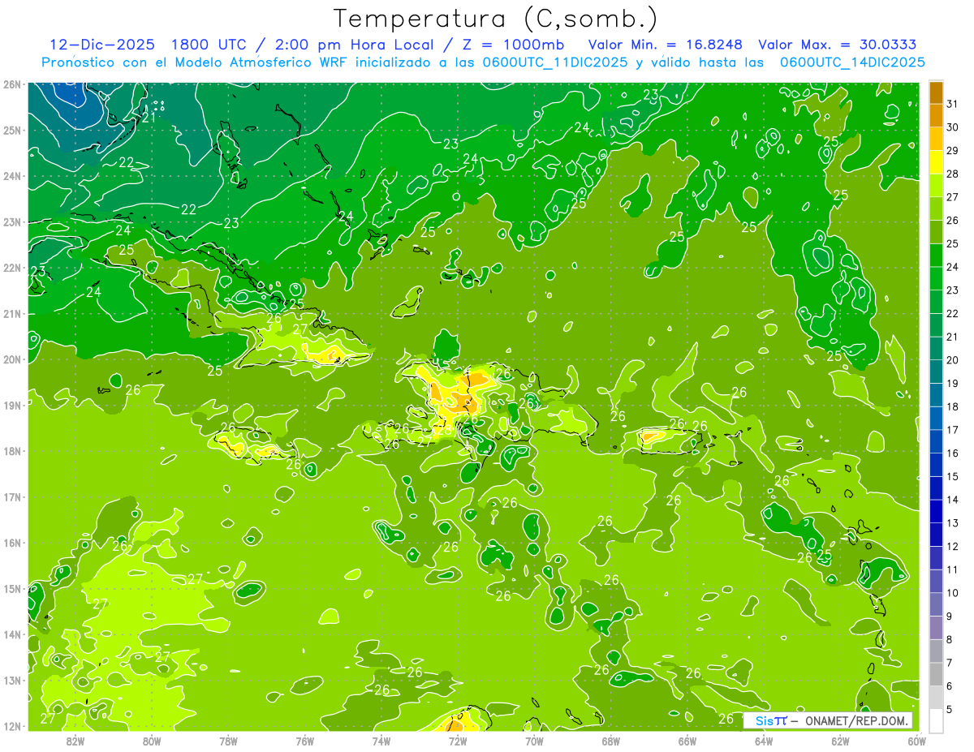The height and width of the screenshot is (752, 974).
Task: Click the color bar label '31'
Action: click(952, 104)
